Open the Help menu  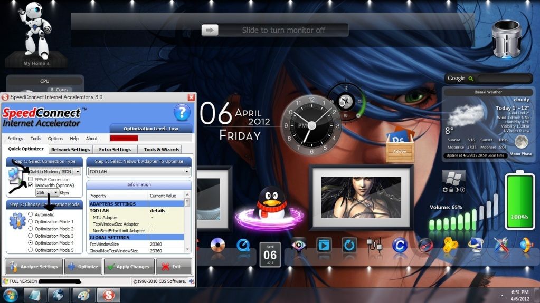[x=74, y=138]
